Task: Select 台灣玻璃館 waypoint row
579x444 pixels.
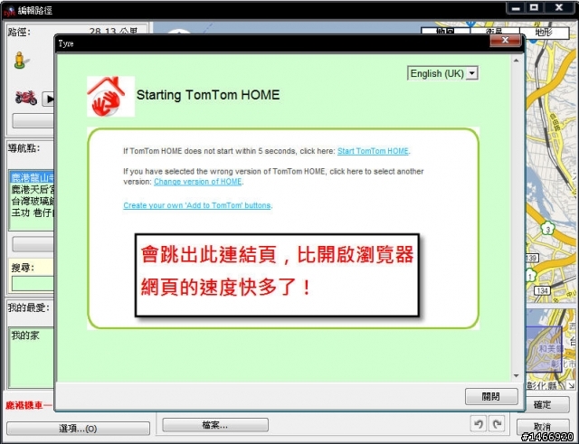Action: 33,201
